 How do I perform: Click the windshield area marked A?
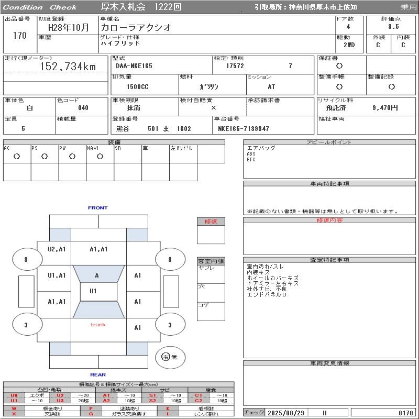coord(98,273)
